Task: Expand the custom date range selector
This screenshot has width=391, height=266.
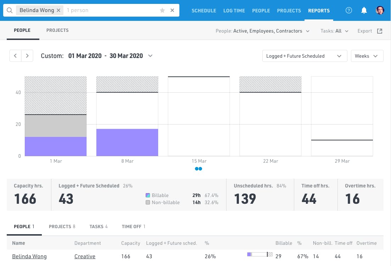Action: (x=150, y=56)
